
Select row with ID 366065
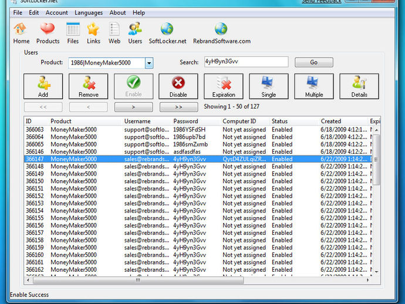coord(198,144)
